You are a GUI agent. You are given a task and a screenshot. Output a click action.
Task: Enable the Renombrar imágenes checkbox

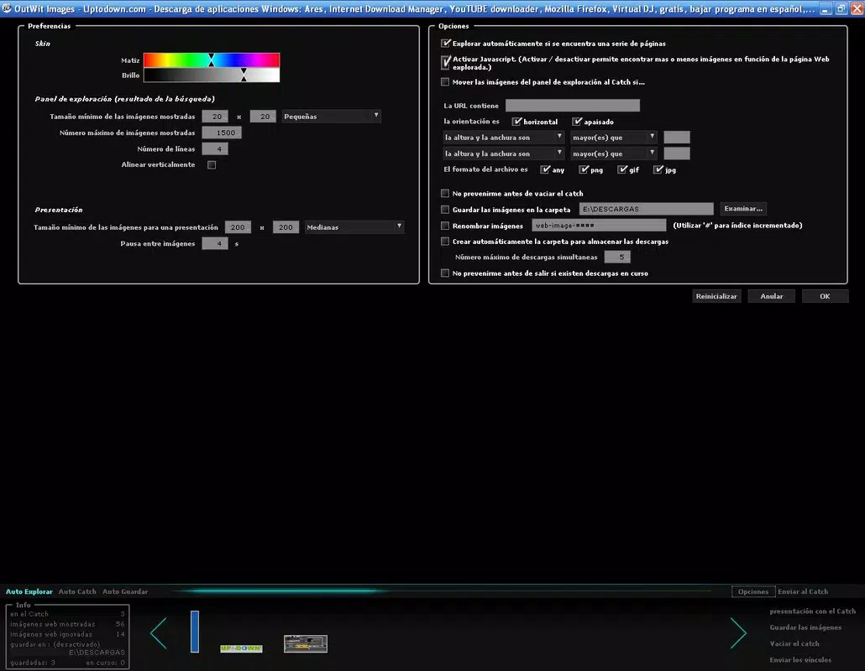[445, 226]
